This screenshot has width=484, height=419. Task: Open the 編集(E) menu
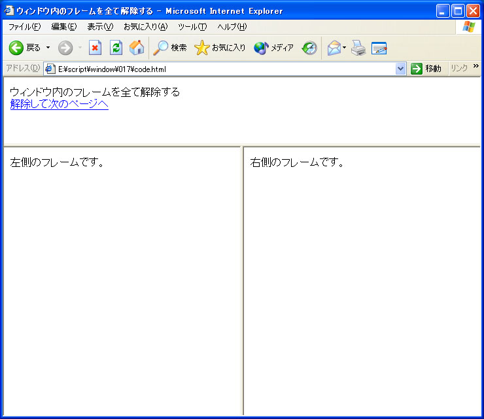(64, 27)
